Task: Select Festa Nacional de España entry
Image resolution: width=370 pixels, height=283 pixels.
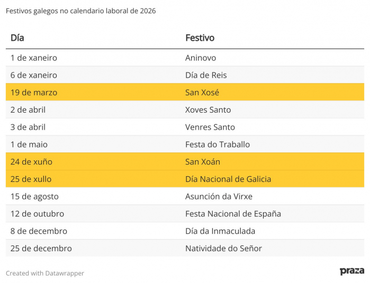Action: 233,214
